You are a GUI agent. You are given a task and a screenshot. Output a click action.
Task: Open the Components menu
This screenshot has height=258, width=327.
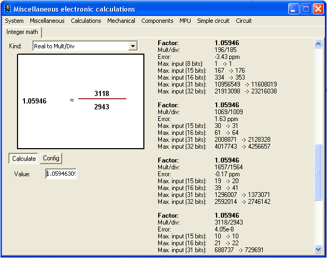pos(157,21)
